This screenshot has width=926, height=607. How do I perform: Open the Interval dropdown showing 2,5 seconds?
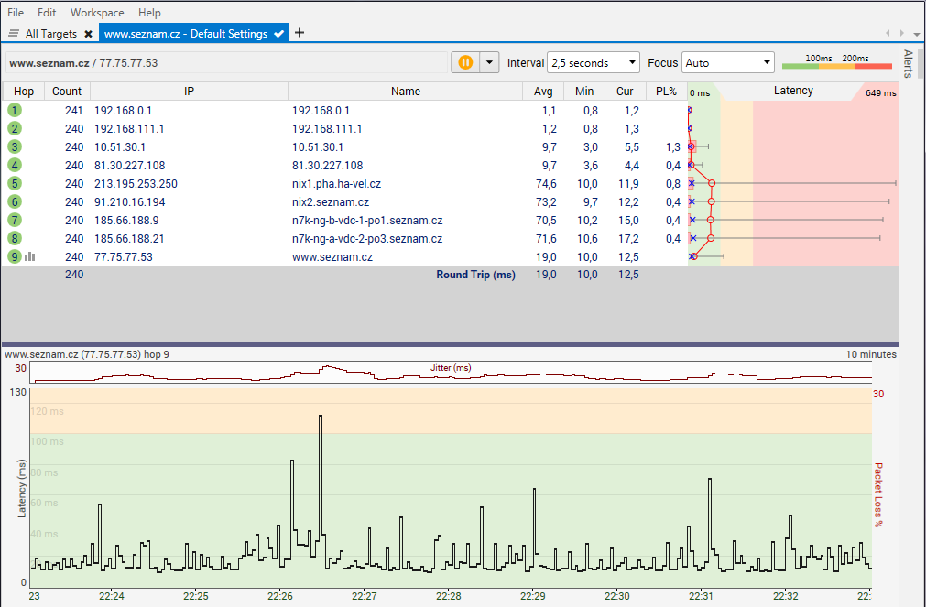tap(593, 63)
